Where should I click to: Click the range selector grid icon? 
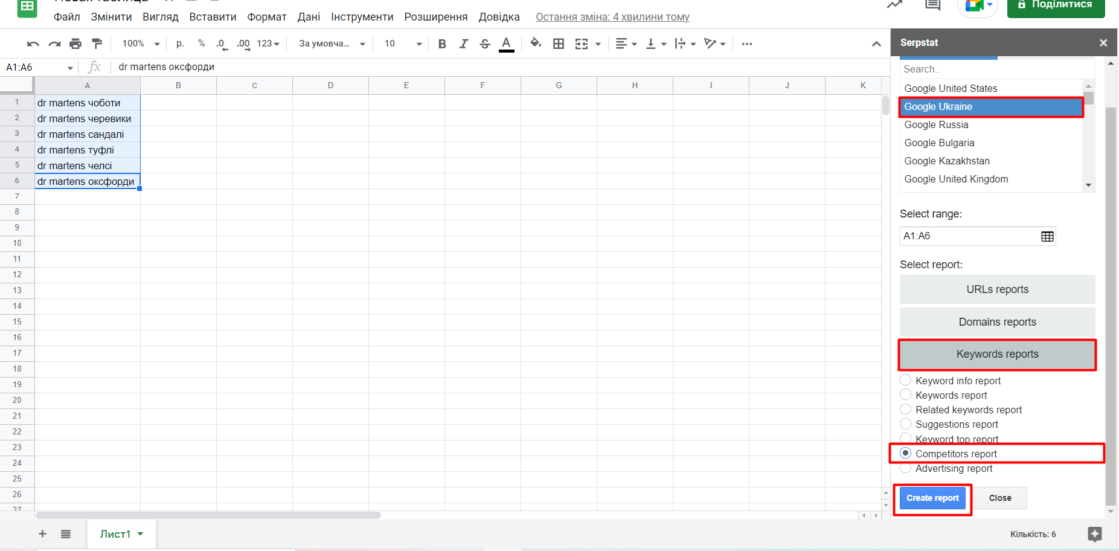pos(1047,236)
